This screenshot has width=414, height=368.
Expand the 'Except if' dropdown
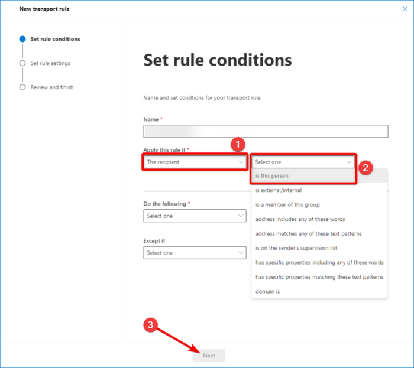(195, 253)
